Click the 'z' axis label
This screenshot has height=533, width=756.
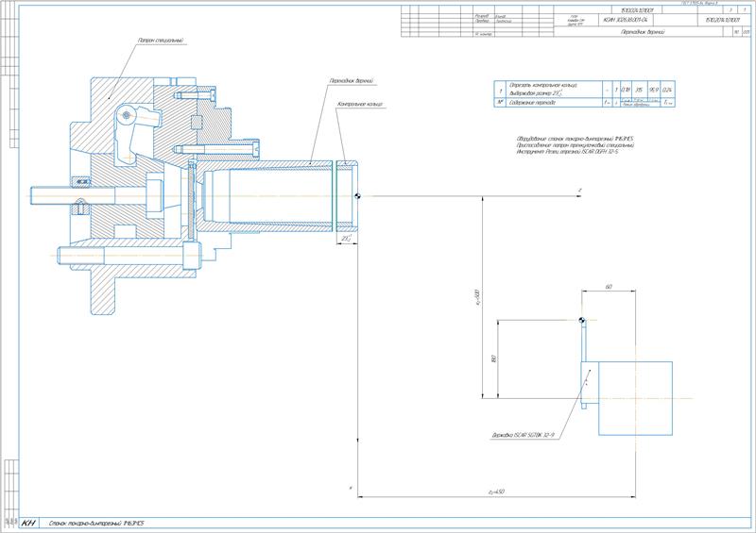click(580, 191)
